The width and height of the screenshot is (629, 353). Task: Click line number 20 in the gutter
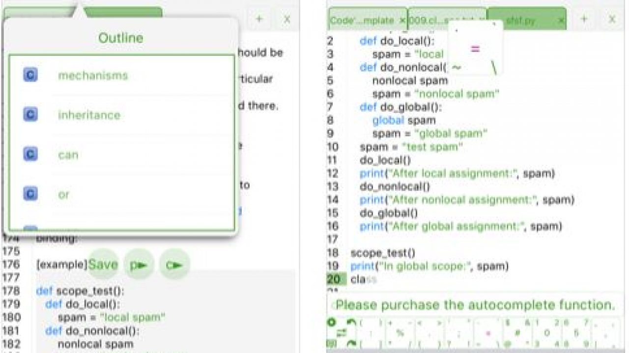[333, 279]
